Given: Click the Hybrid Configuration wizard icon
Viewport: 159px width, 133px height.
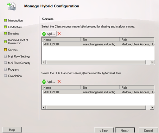Looking at the screenshot, I should [12, 7].
